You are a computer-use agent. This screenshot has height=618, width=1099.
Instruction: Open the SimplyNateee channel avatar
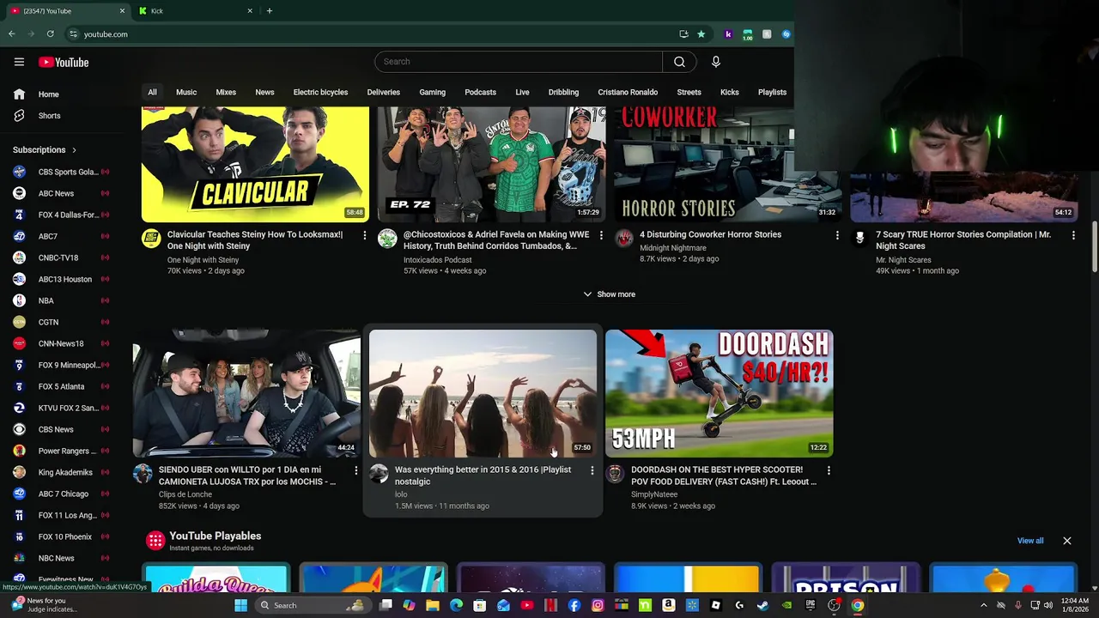(x=615, y=474)
